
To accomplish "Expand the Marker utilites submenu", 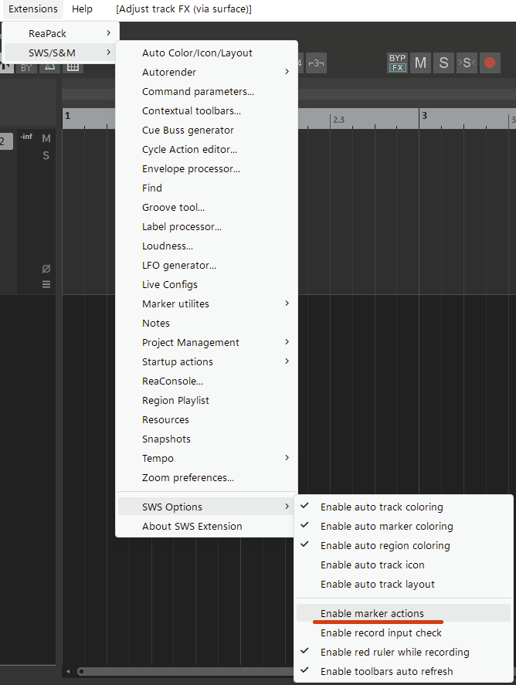I will [x=207, y=304].
